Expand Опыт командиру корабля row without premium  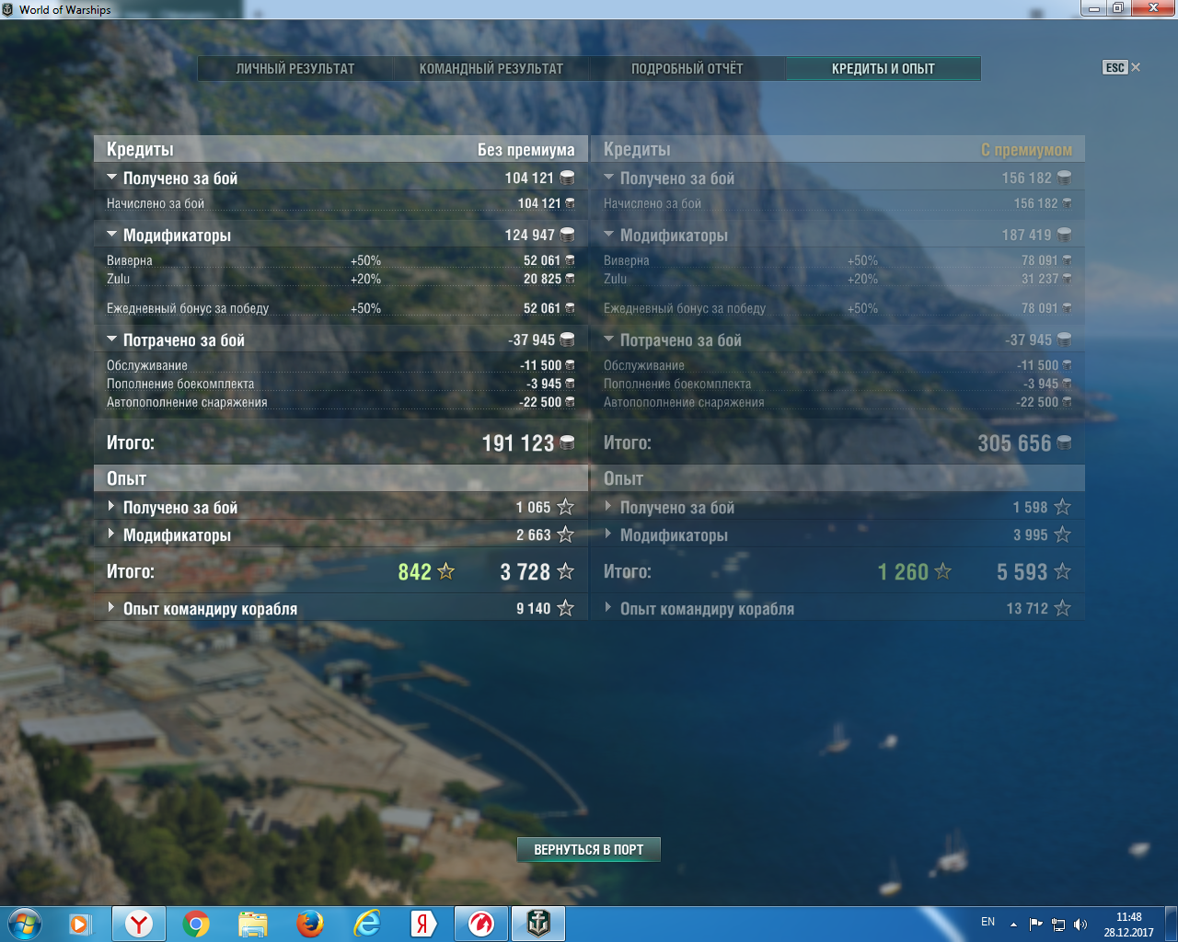pyautogui.click(x=111, y=607)
